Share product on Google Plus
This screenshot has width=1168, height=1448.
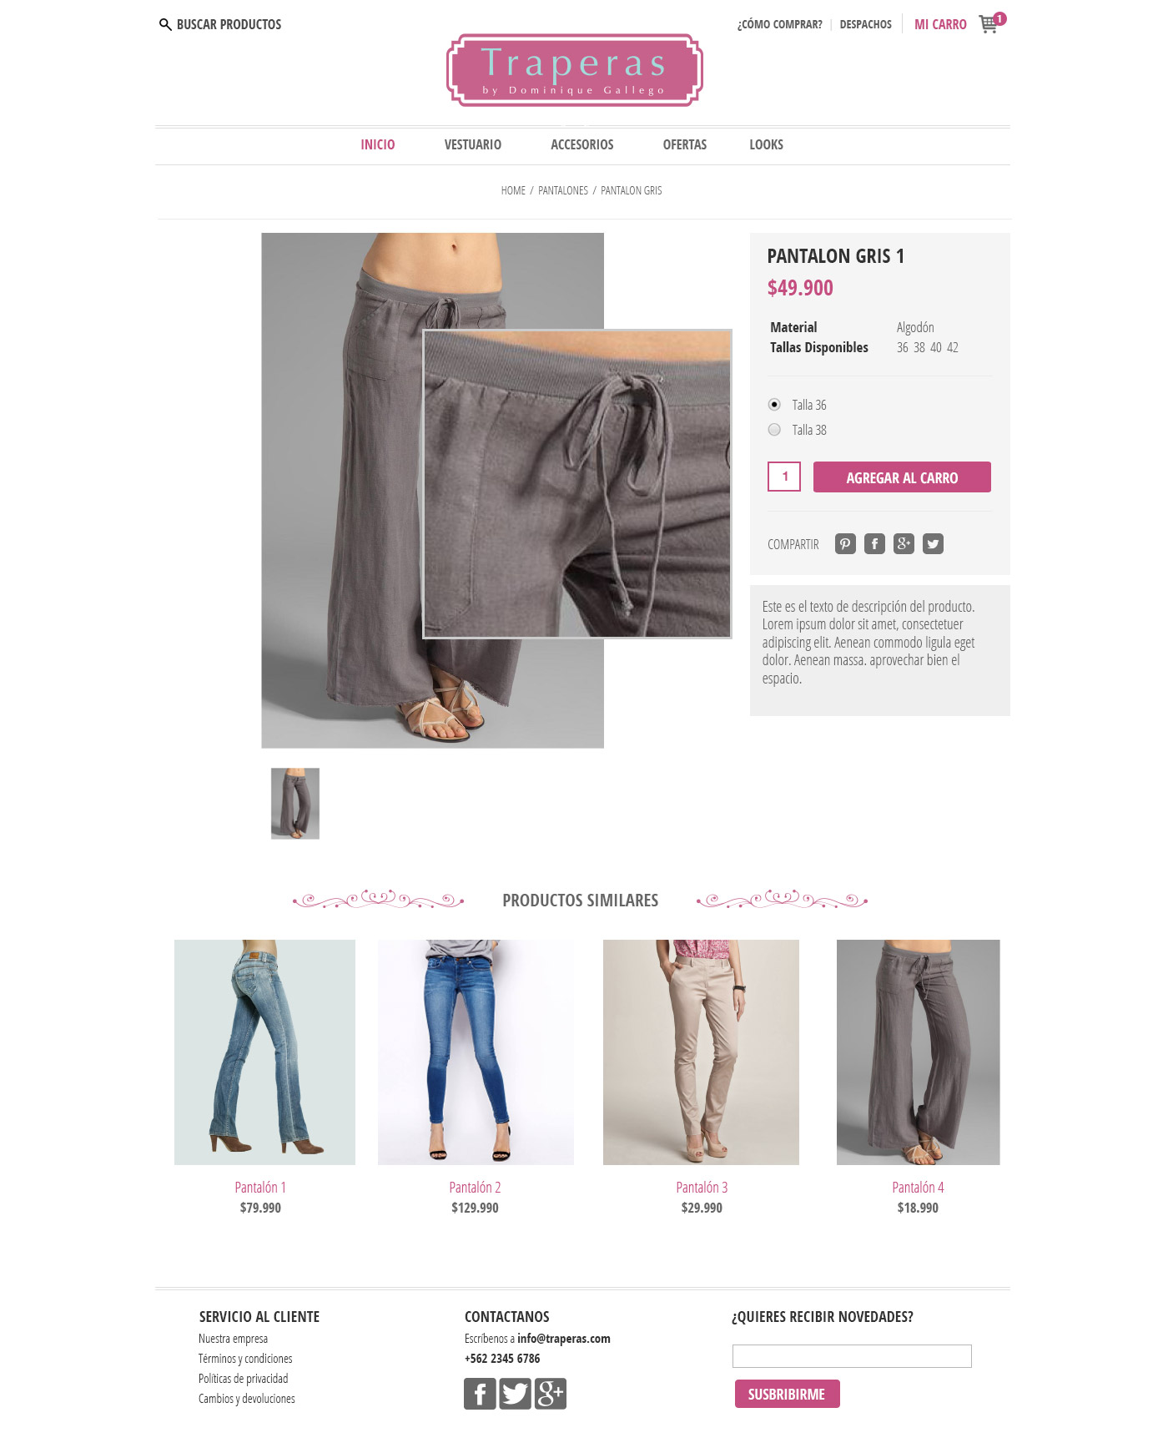904,544
